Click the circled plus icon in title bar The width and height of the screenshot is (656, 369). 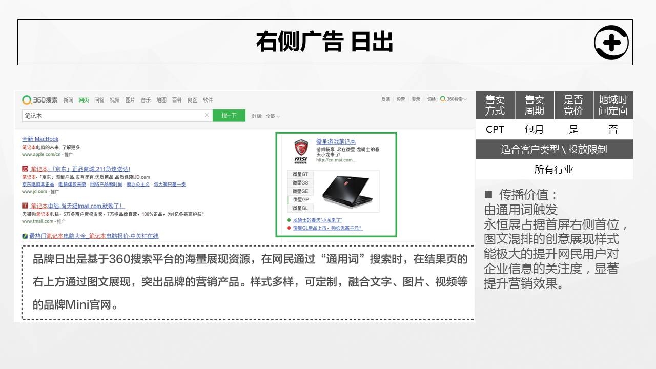point(611,43)
